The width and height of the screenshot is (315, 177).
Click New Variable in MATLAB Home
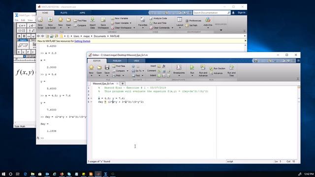(120, 18)
